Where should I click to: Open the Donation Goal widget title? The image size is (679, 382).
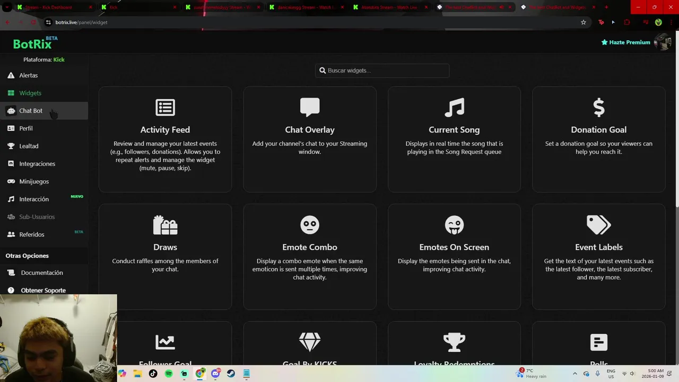pos(599,129)
